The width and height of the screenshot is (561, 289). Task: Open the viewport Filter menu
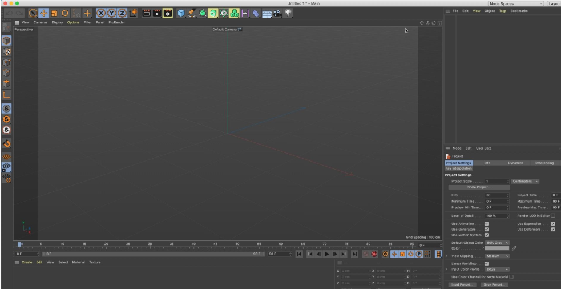click(88, 23)
